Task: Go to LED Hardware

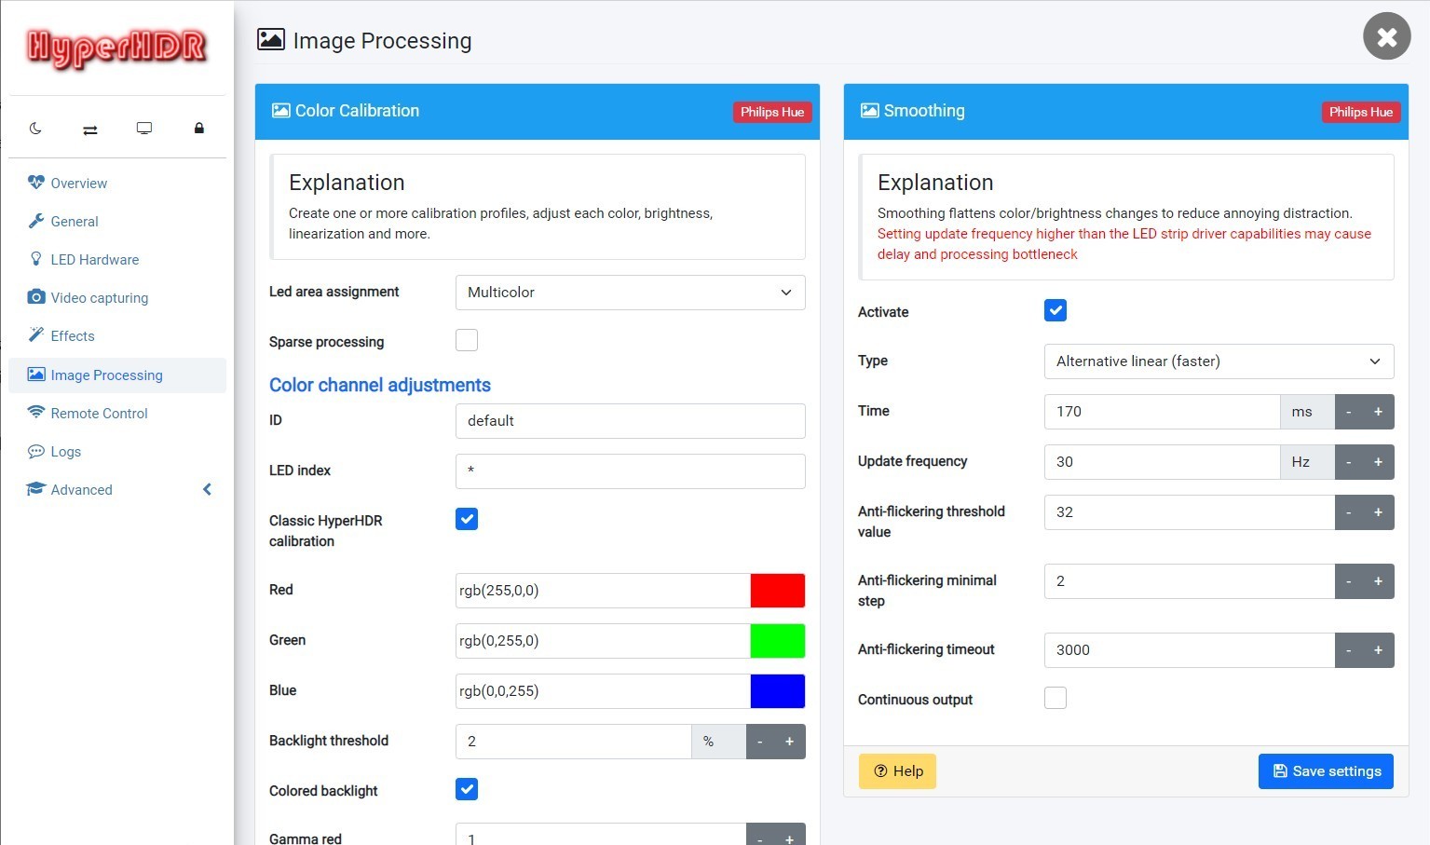Action: pyautogui.click(x=95, y=259)
